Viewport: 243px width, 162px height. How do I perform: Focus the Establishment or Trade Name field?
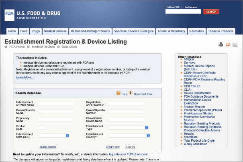pyautogui.click(x=56, y=104)
